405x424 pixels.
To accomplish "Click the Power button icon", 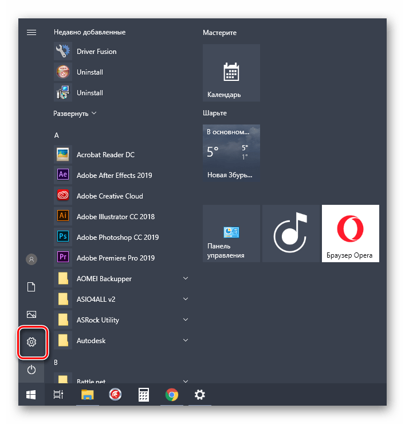I will 32,370.
